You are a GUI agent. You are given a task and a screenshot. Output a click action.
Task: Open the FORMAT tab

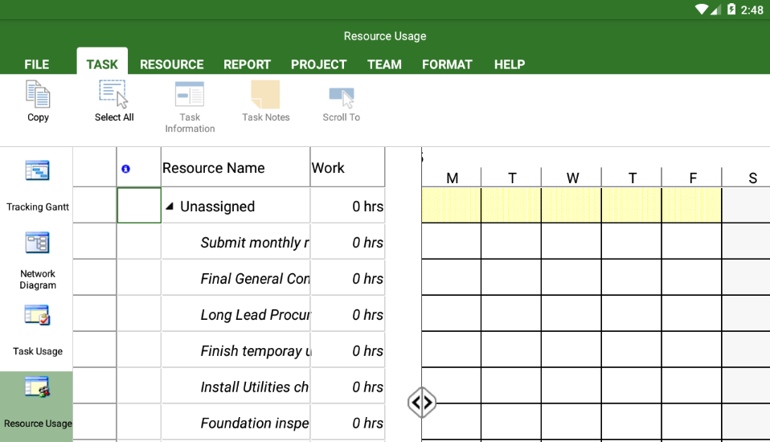point(447,64)
